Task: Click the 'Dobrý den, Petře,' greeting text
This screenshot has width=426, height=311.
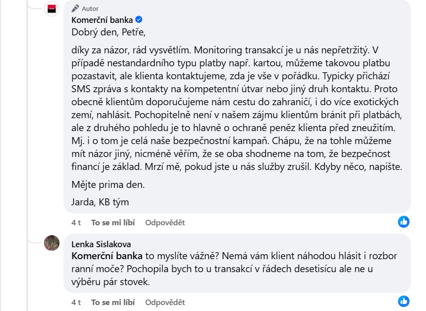Action: 108,32
